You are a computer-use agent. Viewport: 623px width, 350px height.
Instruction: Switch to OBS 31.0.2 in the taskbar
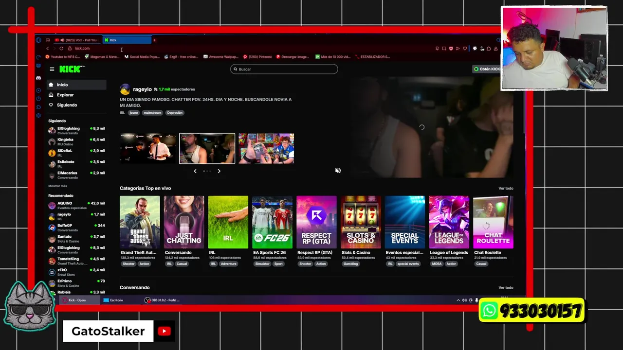163,300
